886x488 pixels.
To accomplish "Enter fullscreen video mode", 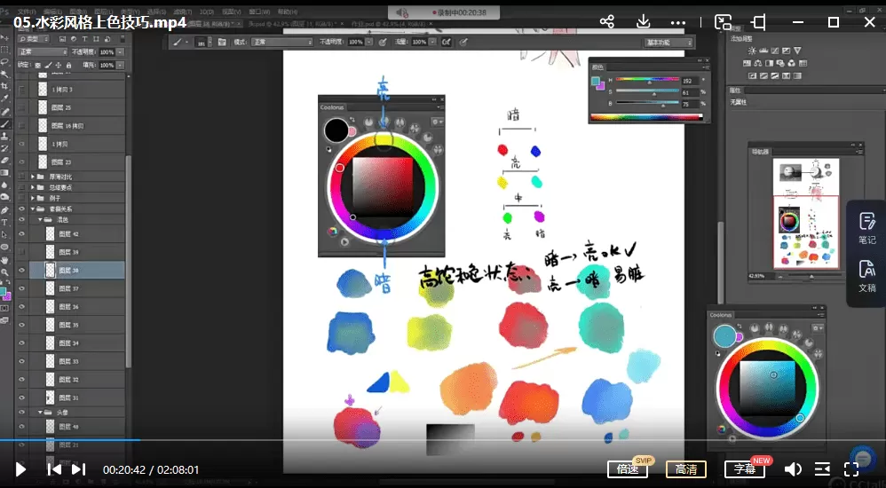I will [850, 469].
